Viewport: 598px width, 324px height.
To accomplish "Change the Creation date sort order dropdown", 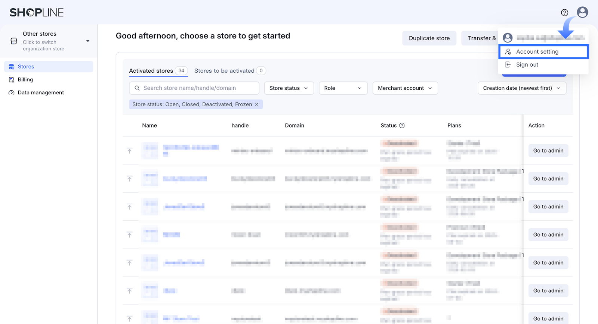I will [521, 88].
